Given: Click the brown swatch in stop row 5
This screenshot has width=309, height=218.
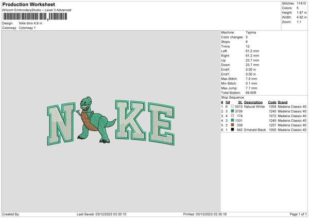Looking at the screenshot, I should [x=232, y=125].
